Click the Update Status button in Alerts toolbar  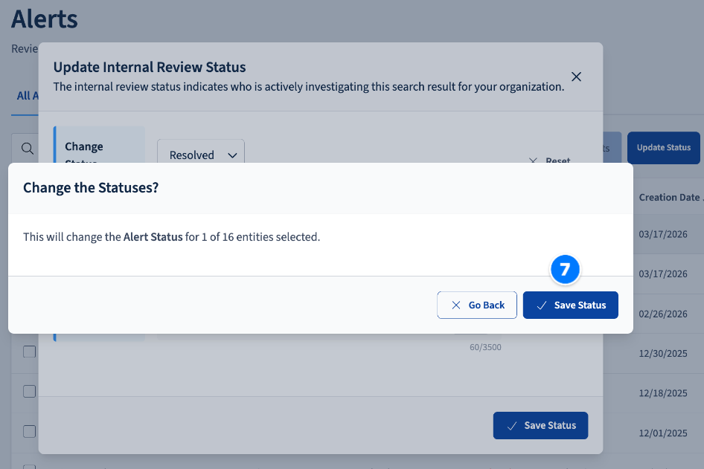pyautogui.click(x=664, y=147)
